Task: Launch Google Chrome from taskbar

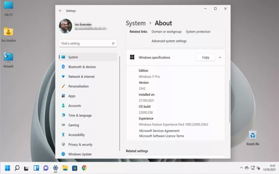Action: 84,168
